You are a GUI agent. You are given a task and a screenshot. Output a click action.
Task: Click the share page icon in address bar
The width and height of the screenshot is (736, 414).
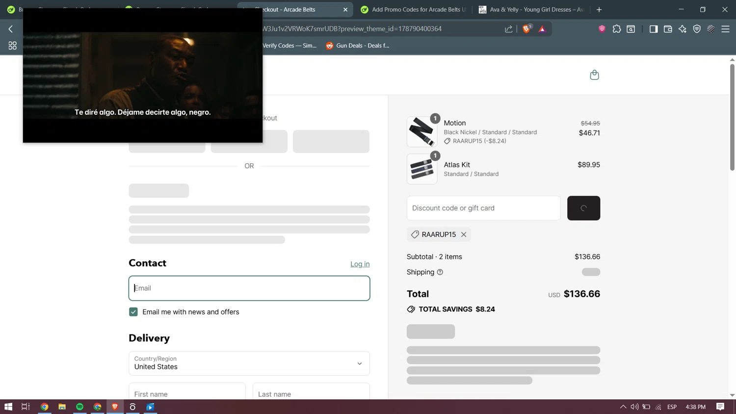509,29
